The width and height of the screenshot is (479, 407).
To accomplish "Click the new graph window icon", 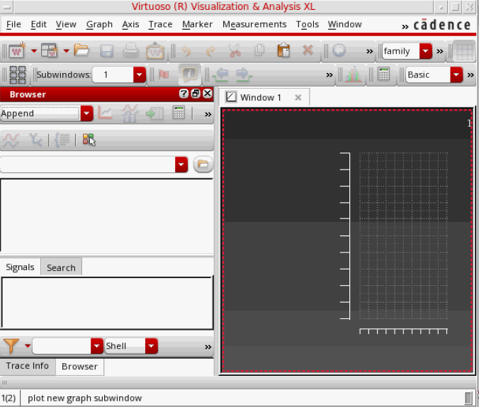I will pyautogui.click(x=17, y=51).
